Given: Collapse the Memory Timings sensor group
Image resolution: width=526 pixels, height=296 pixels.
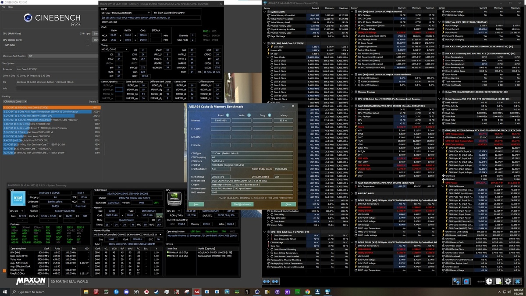Looking at the screenshot, I should pyautogui.click(x=352, y=92).
